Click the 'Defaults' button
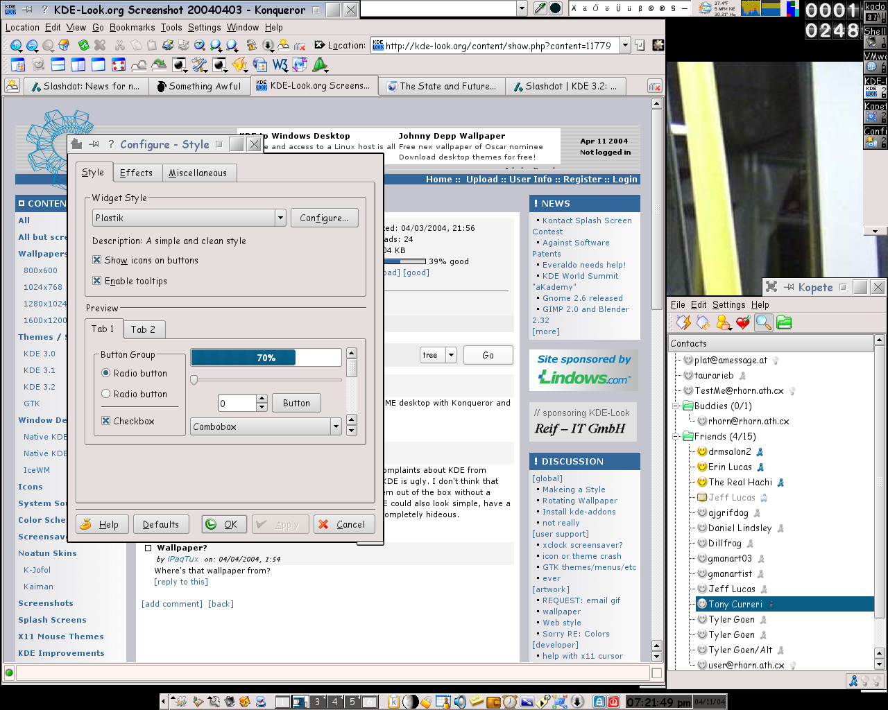Viewport: 888px width, 710px height. (x=161, y=524)
